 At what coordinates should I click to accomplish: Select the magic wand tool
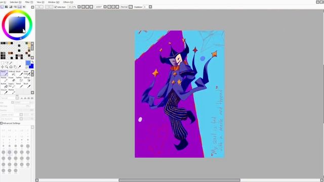(x=11, y=63)
